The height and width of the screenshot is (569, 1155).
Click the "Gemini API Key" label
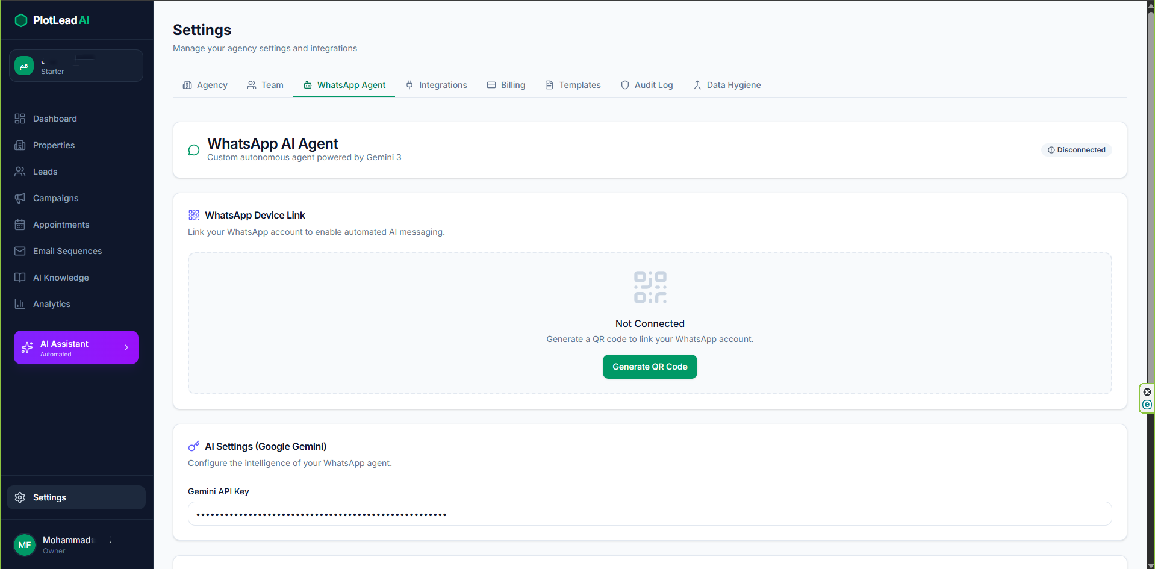click(219, 491)
